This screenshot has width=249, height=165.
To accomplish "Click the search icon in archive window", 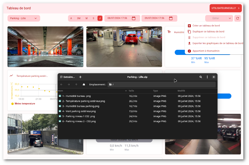I will pyautogui.click(x=201, y=77).
